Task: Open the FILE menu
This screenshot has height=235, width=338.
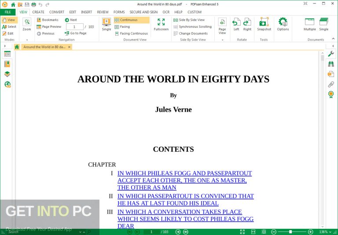Action: click(8, 12)
